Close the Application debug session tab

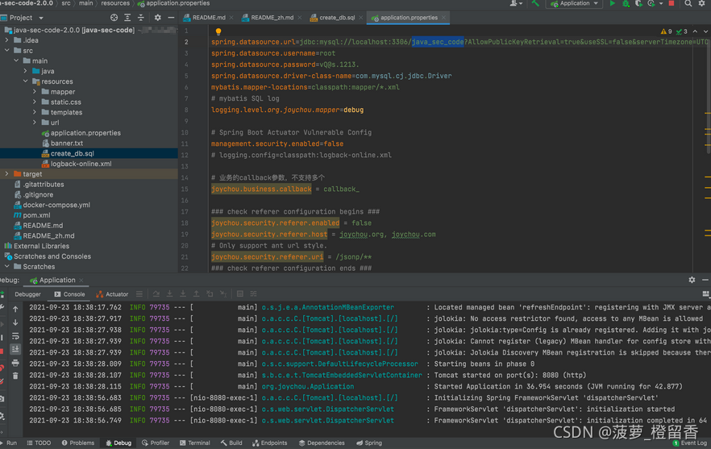(81, 281)
